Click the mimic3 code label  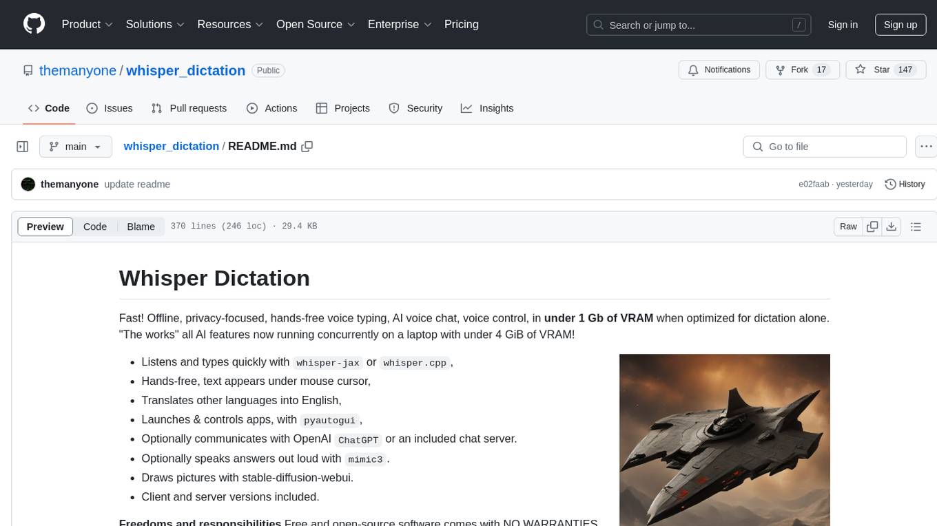[x=365, y=459]
